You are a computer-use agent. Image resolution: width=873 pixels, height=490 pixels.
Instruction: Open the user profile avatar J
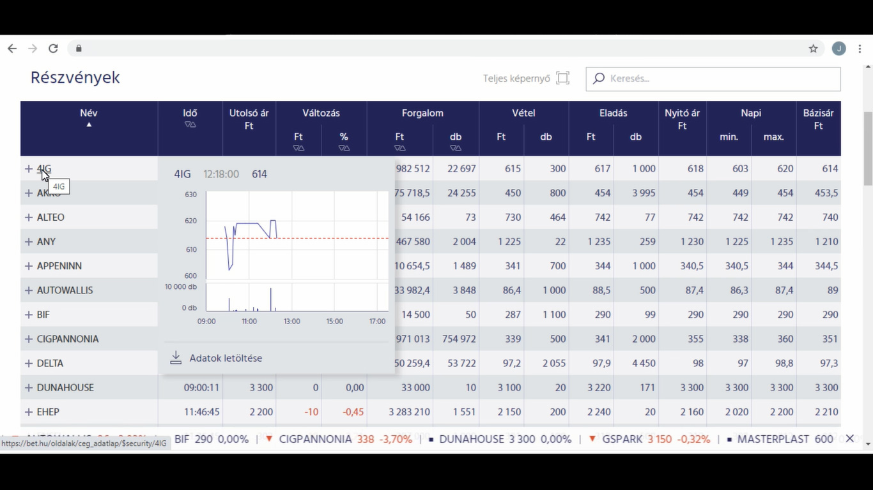coord(838,48)
